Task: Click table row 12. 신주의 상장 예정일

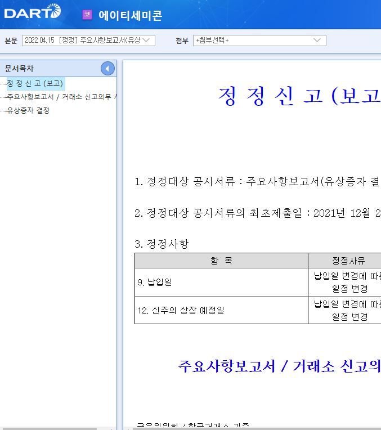Action: tap(181, 311)
